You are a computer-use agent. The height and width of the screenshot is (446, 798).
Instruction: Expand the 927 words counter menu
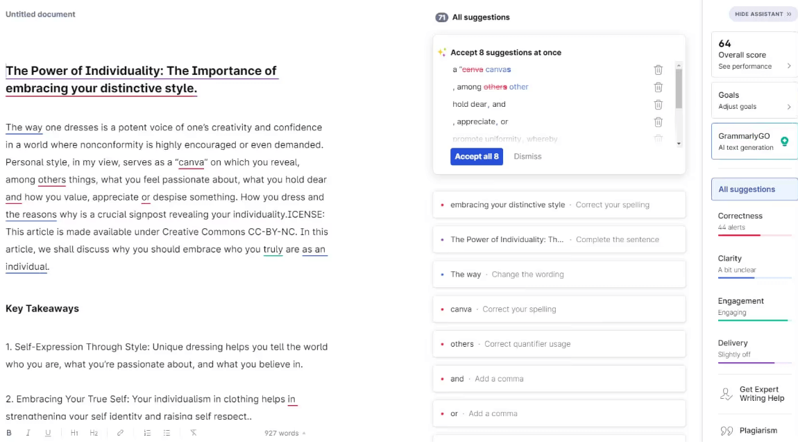point(285,434)
